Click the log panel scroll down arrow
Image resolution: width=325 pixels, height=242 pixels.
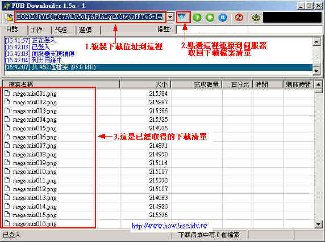point(316,71)
